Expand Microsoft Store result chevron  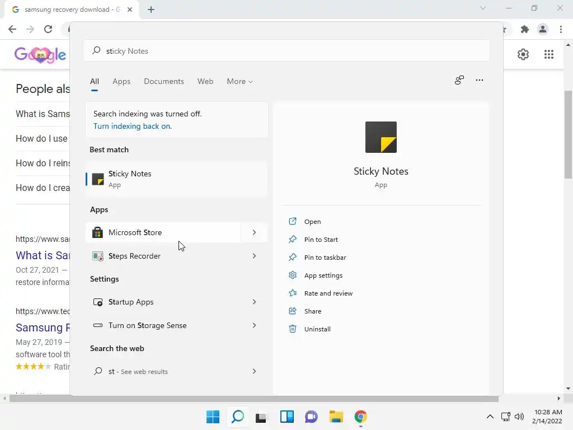point(255,232)
